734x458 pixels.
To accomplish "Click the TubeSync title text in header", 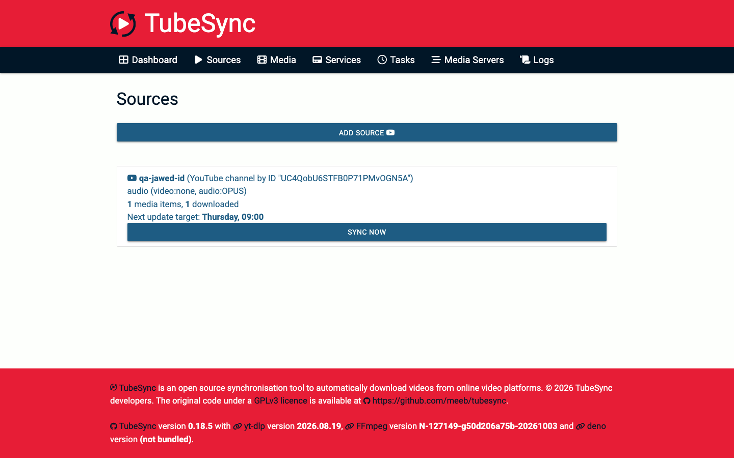I will point(200,23).
